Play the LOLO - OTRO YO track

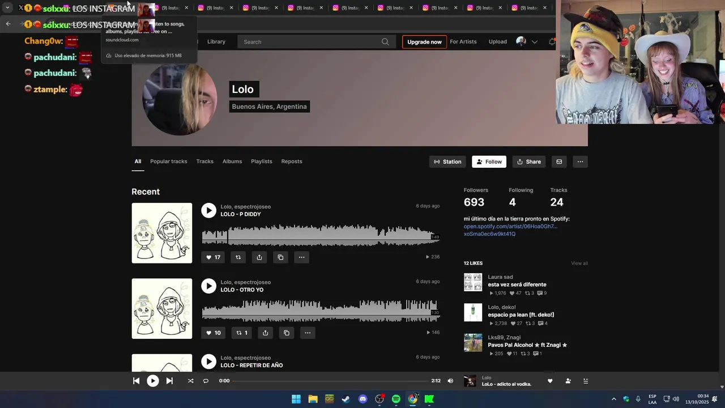208,286
